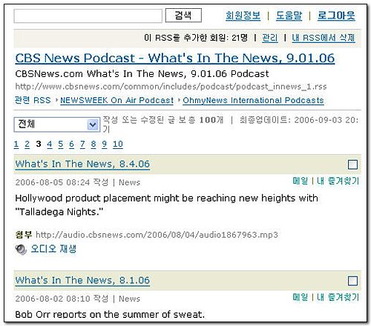Check the 8.1.06 entry checkbox
The image size is (371, 326).
point(352,281)
